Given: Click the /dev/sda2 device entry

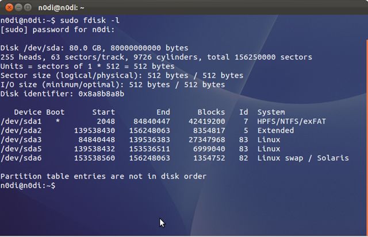Looking at the screenshot, I should pos(21,130).
